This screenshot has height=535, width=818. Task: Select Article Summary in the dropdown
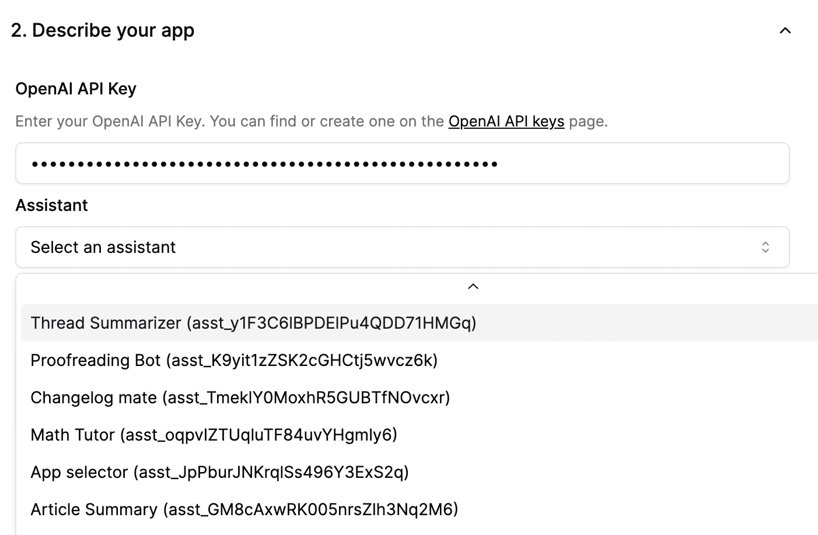coord(244,509)
